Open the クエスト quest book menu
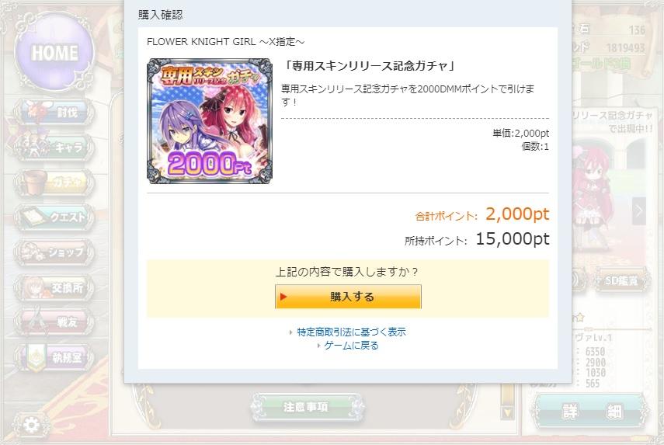 [x=54, y=217]
